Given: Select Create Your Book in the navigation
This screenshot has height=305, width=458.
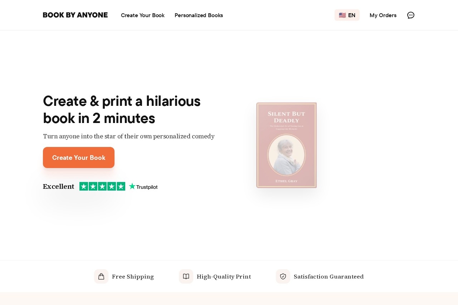Looking at the screenshot, I should [x=142, y=15].
